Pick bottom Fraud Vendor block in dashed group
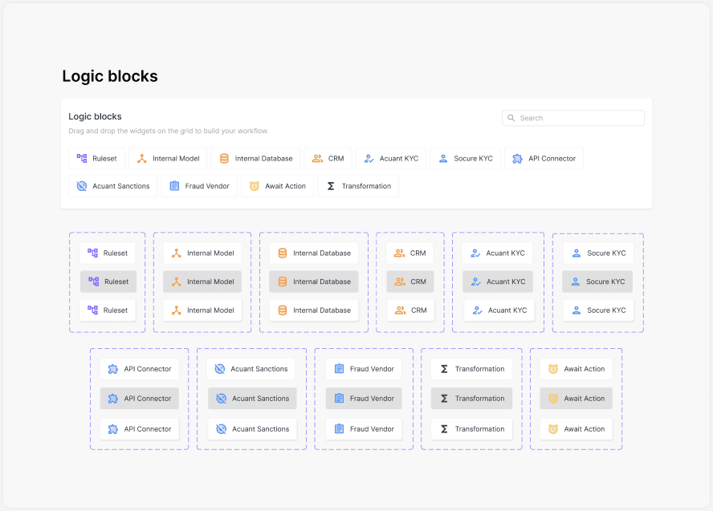Screen dimensions: 713x511 click(x=364, y=429)
